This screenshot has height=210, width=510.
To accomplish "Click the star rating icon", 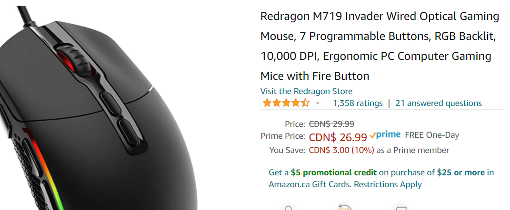I will click(x=286, y=103).
